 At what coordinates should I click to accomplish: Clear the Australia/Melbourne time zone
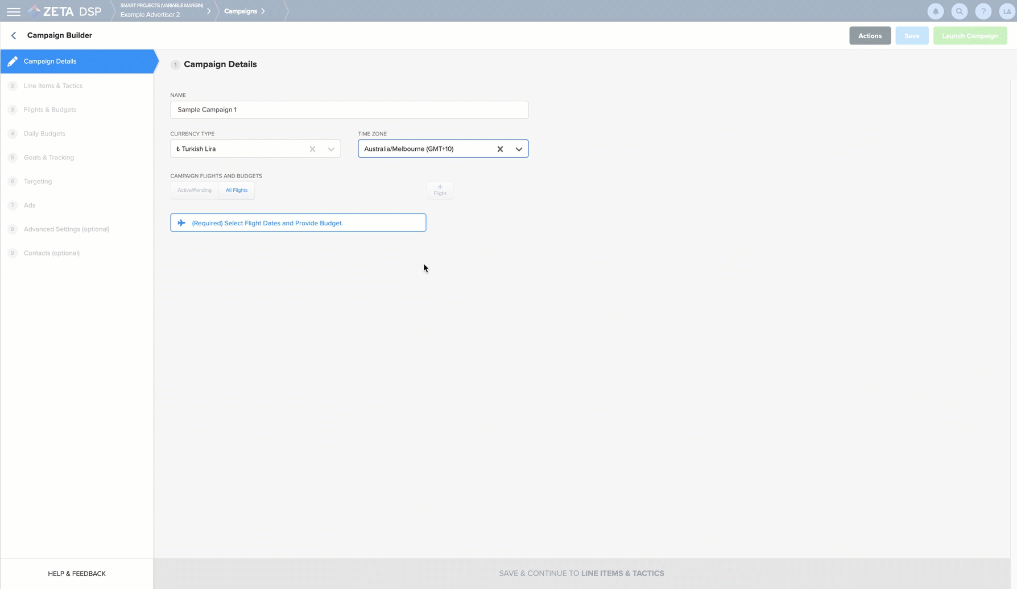coord(500,149)
